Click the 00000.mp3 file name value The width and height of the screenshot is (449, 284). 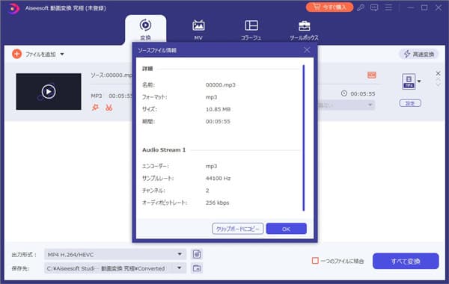click(221, 85)
